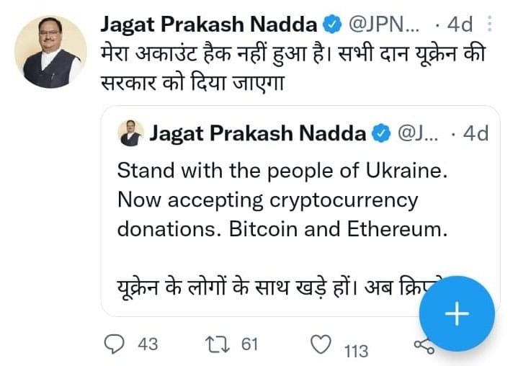This screenshot has width=513, height=366.
Task: Retweet using the retweet arrows icon
Action: (x=218, y=344)
